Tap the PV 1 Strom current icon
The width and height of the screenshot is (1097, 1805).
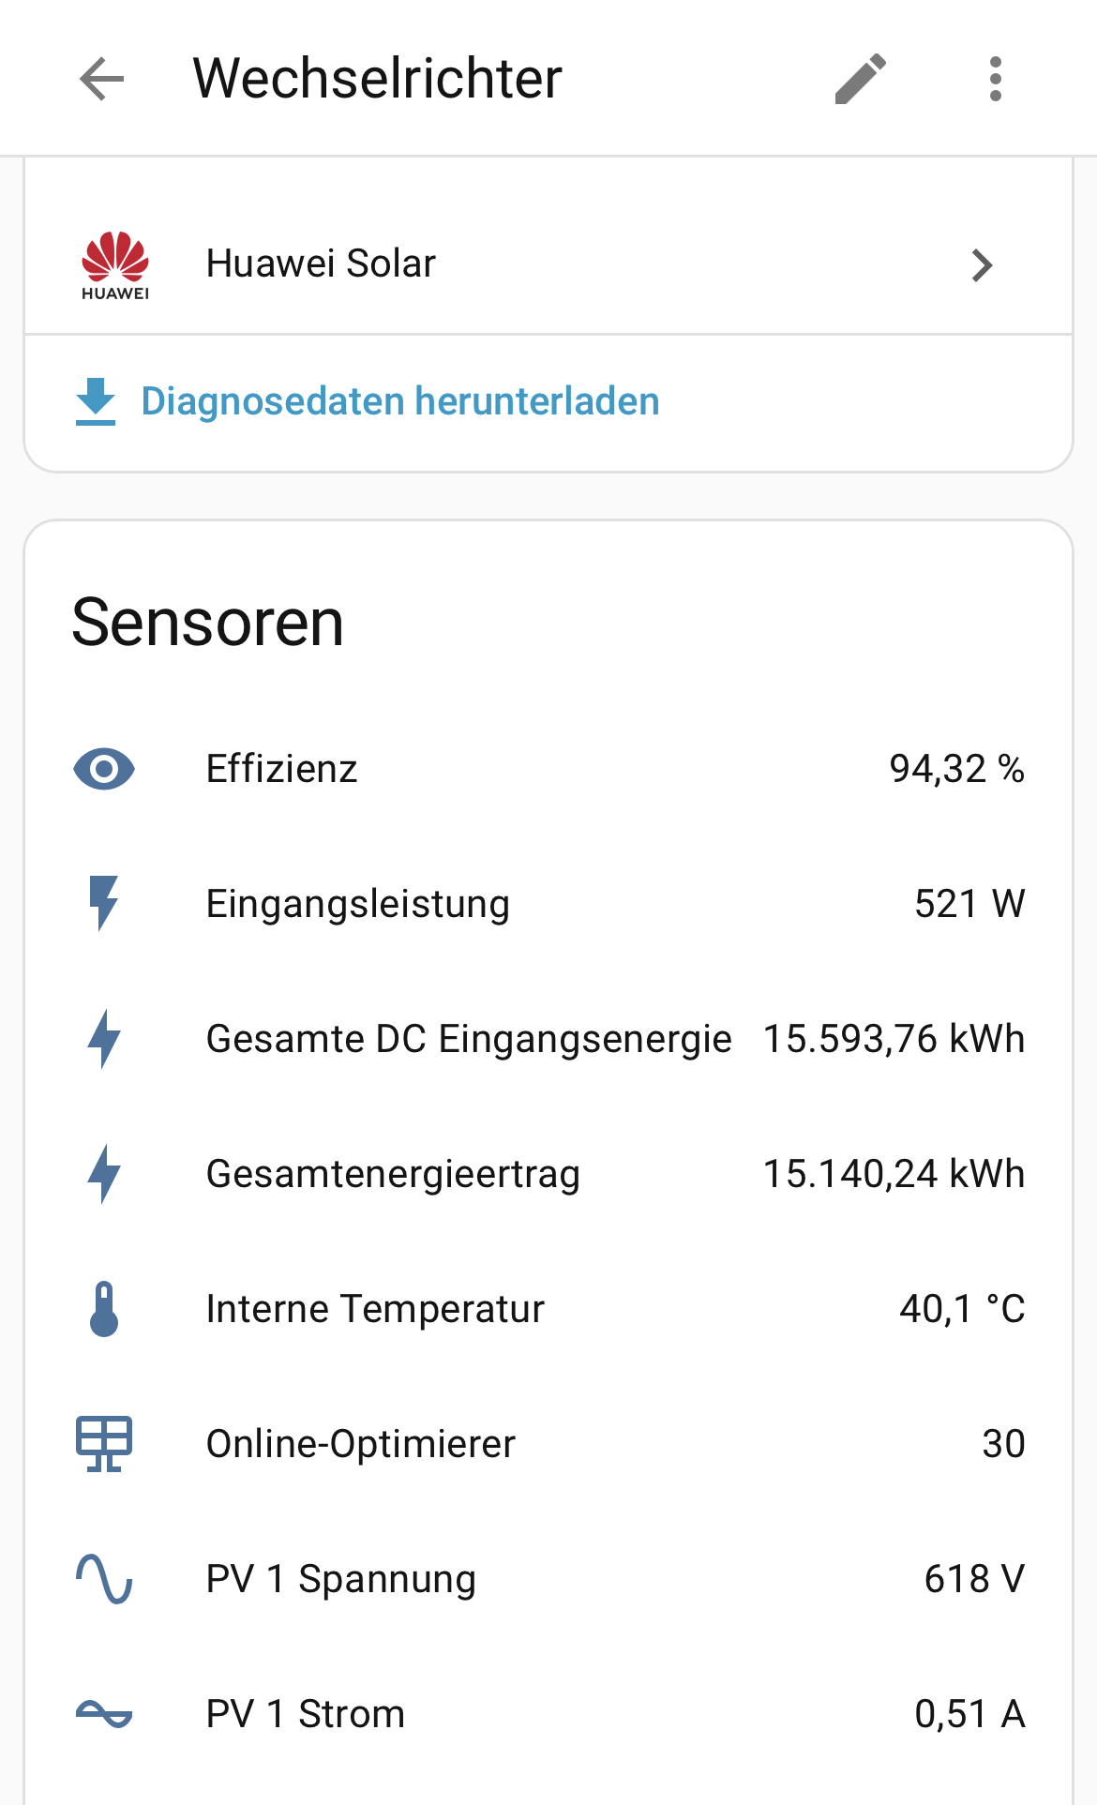104,1714
